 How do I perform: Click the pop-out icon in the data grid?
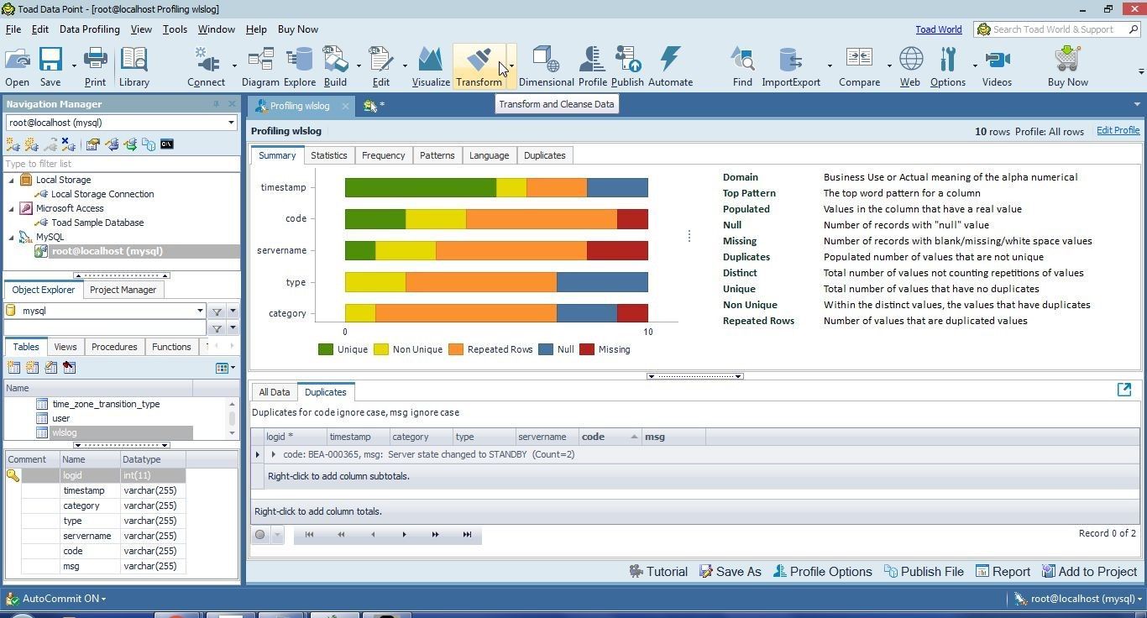pos(1124,389)
